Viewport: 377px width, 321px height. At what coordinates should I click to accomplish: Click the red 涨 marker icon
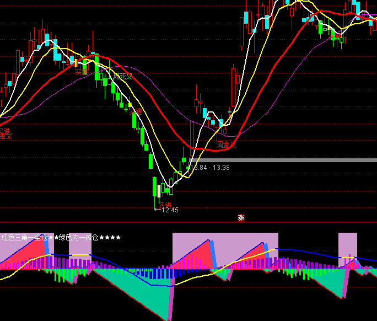241,217
